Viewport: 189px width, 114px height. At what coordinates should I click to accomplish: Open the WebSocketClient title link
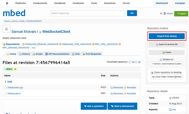[x=56, y=32]
